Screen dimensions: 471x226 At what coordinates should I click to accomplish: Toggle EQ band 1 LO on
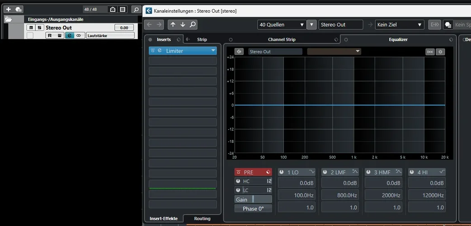pyautogui.click(x=282, y=172)
